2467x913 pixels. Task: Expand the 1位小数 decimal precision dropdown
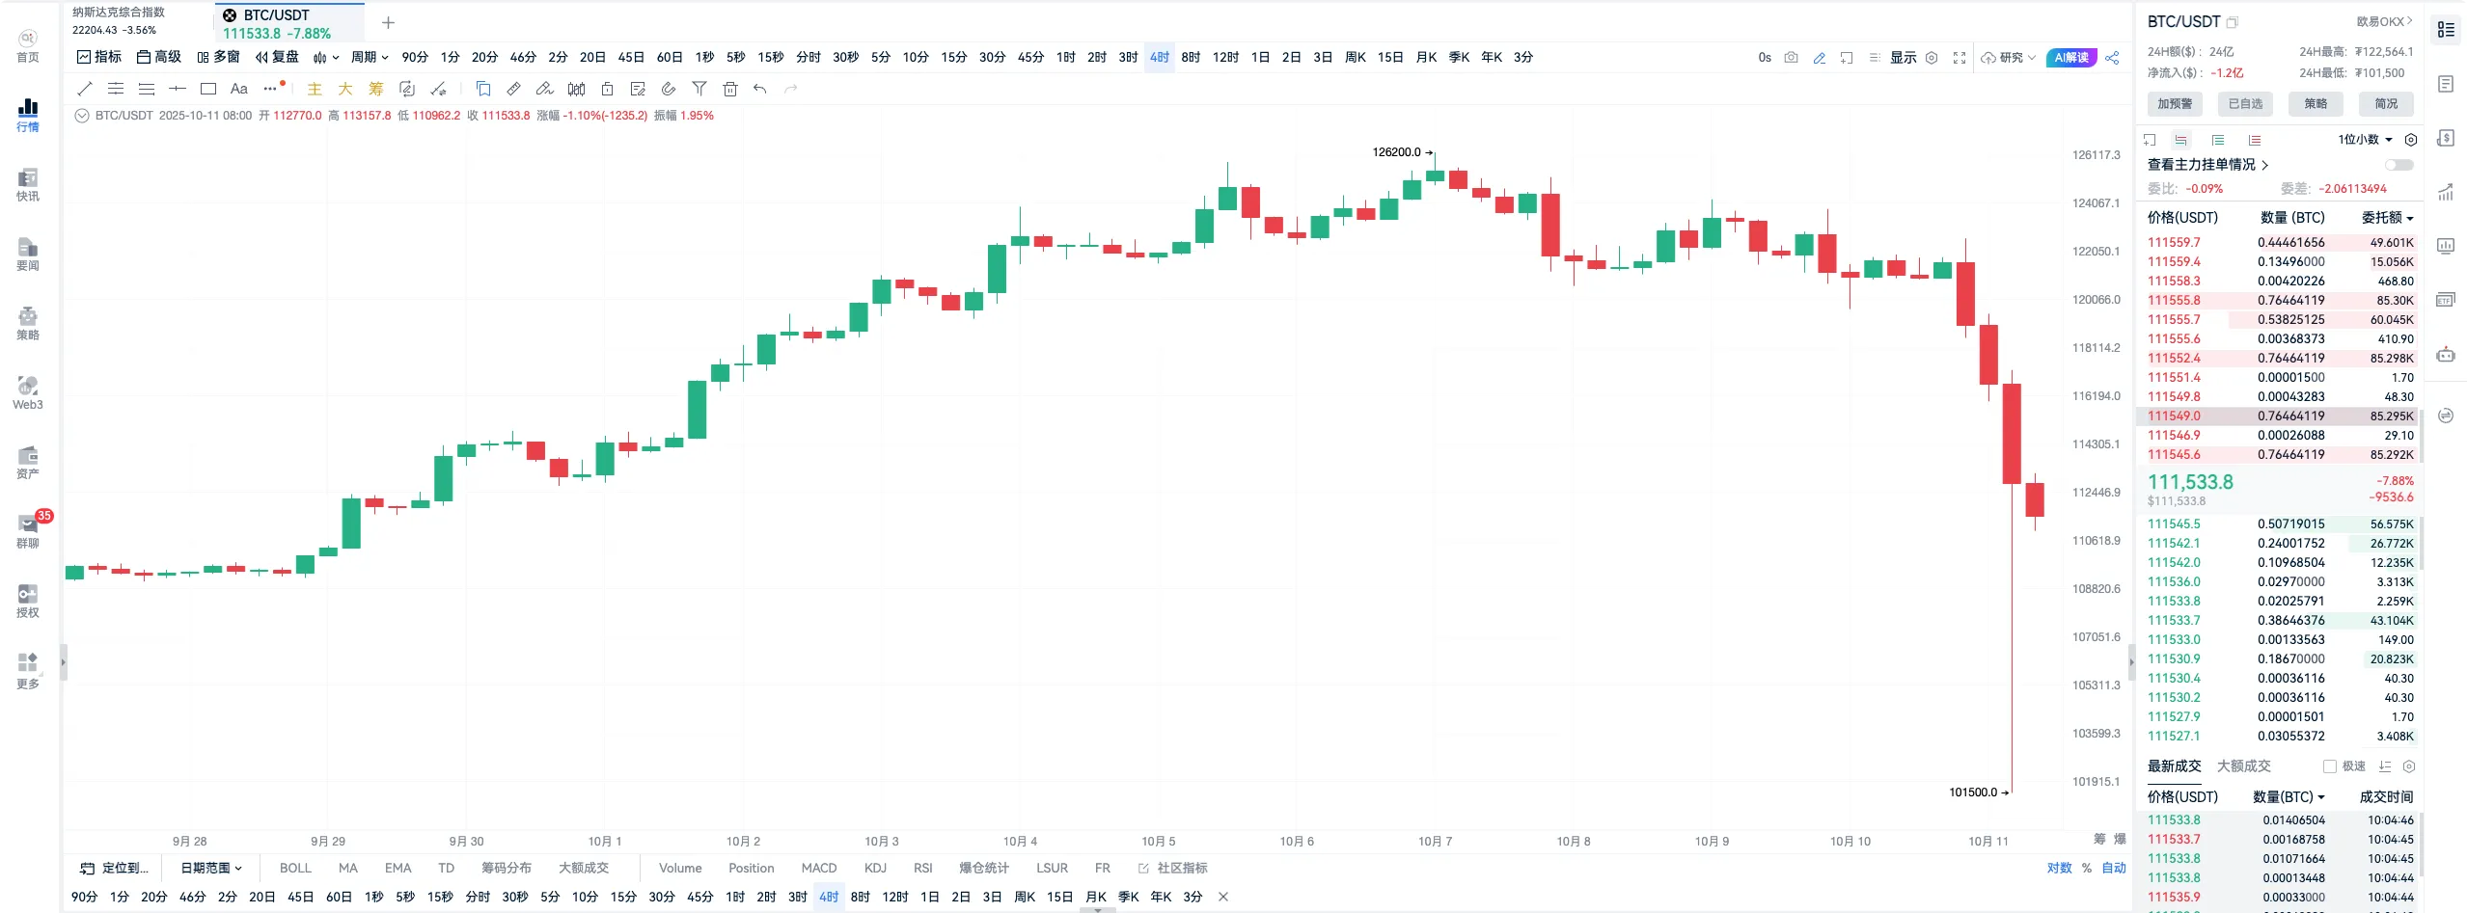pyautogui.click(x=2366, y=140)
